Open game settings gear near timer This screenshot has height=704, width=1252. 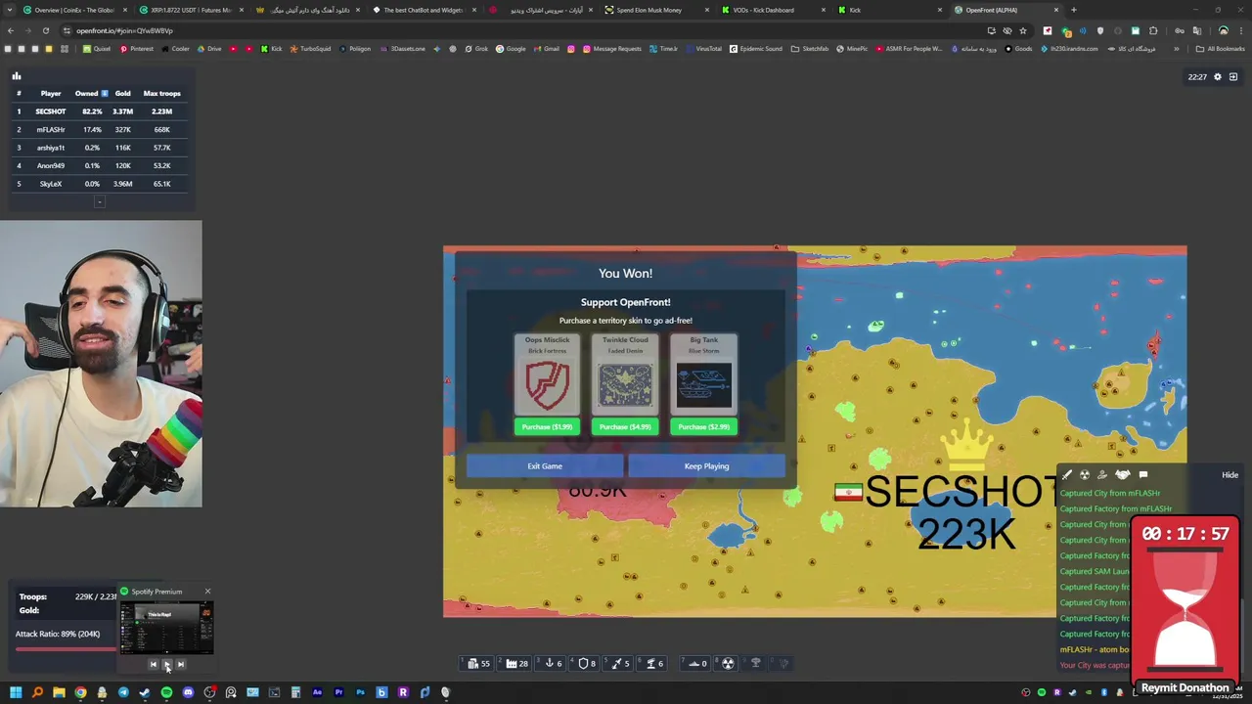click(x=1218, y=76)
